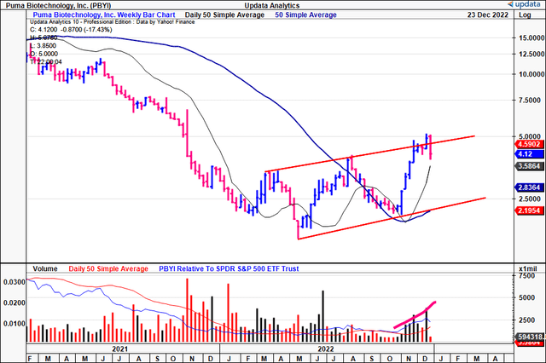
Task: Click the 15.0000 price axis label
Action: click(x=531, y=37)
